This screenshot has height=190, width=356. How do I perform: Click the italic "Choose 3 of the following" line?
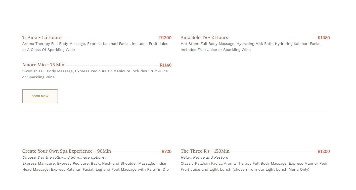(64, 157)
